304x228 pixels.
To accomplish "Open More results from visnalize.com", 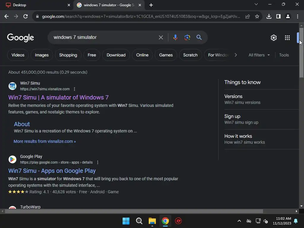I will [45, 141].
